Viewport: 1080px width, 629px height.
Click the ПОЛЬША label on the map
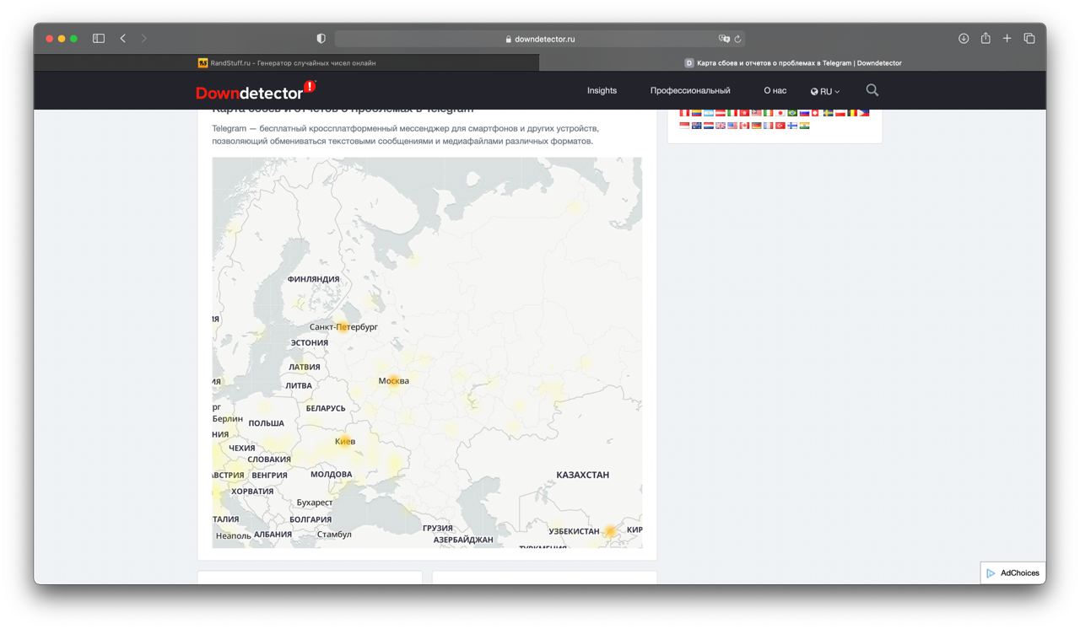267,423
